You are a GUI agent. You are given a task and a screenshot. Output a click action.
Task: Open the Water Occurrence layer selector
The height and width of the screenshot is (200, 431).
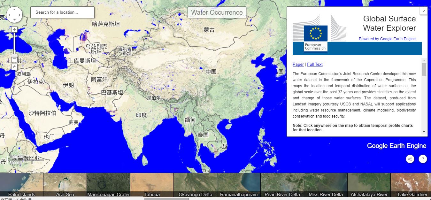coord(217,12)
